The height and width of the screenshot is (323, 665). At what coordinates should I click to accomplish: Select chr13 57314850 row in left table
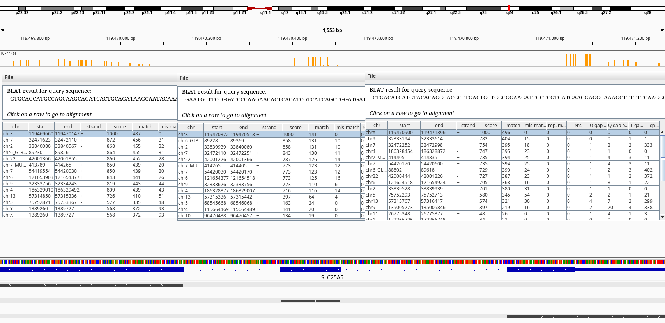pos(90,196)
